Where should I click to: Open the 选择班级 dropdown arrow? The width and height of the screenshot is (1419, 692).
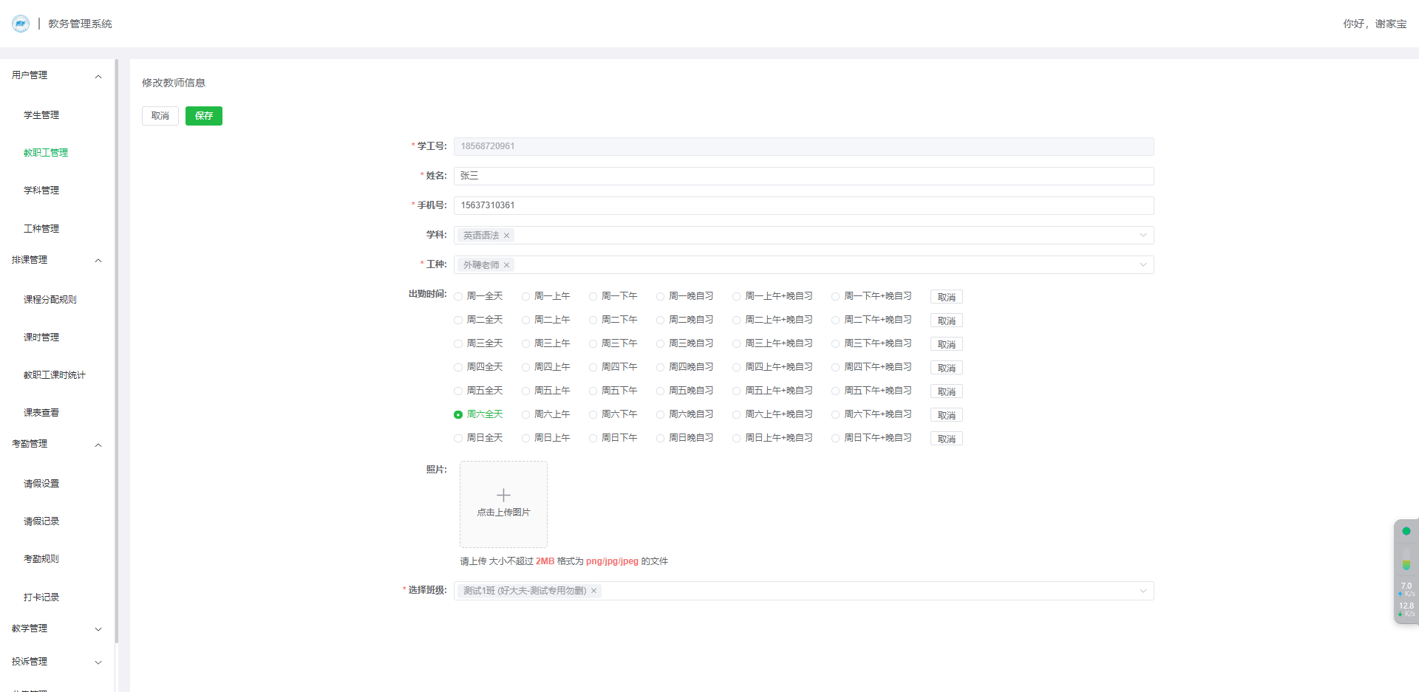[1143, 591]
